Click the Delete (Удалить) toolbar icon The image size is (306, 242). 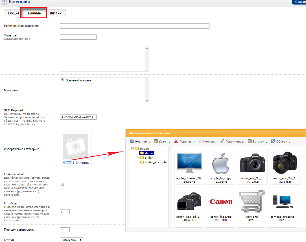click(x=156, y=141)
